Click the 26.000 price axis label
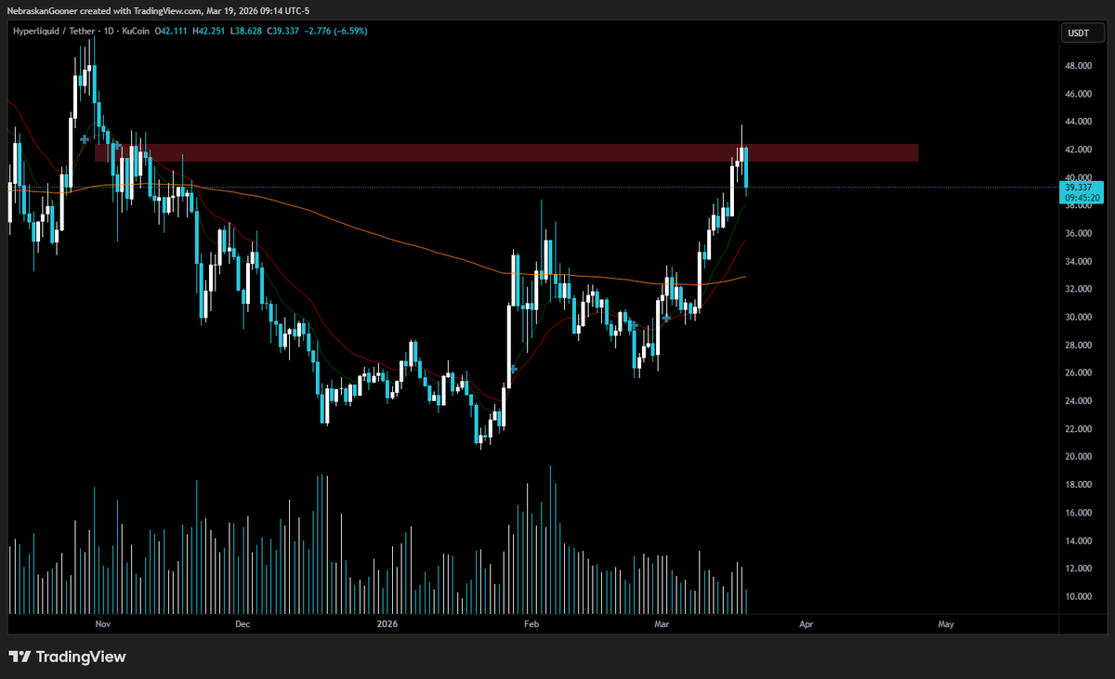 click(1079, 372)
